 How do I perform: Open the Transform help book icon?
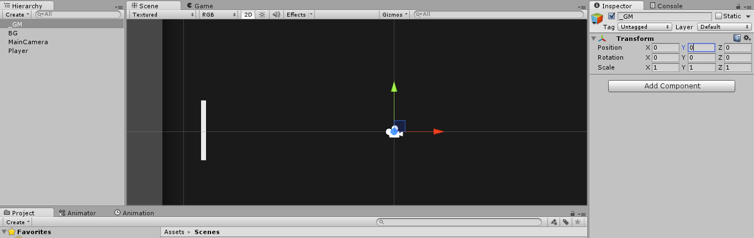pos(737,38)
